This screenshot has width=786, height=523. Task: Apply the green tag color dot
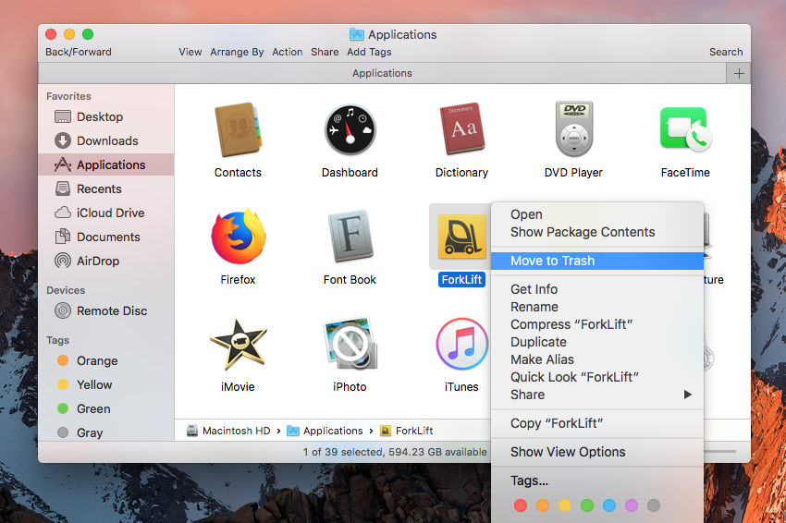[x=587, y=505]
